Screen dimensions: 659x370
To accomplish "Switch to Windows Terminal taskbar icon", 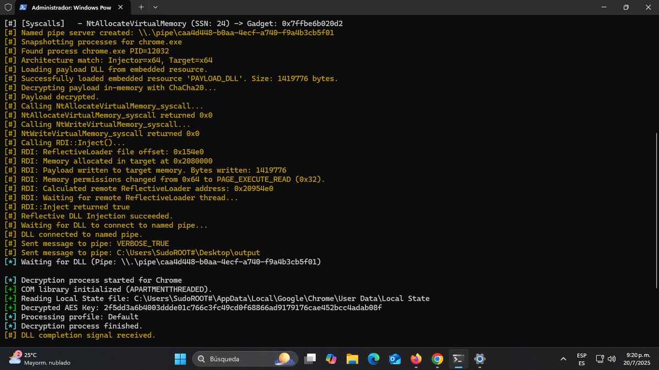I will pos(458,359).
